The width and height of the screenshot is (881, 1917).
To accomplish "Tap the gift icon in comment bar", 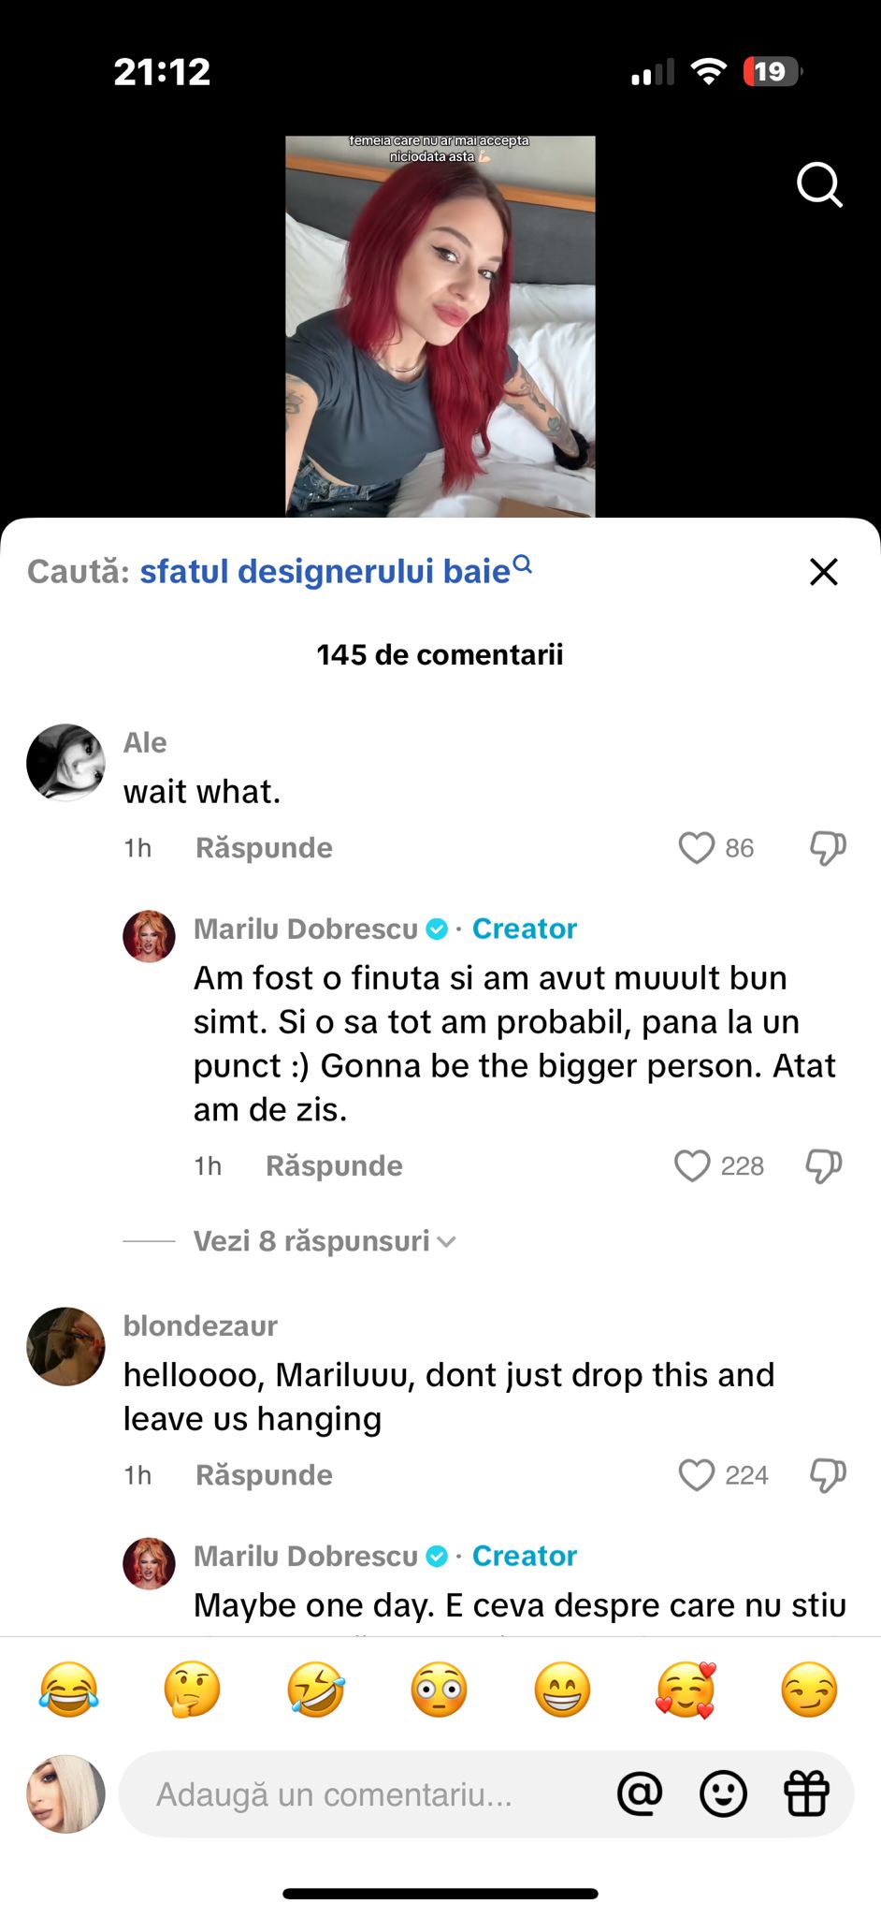I will click(806, 1793).
